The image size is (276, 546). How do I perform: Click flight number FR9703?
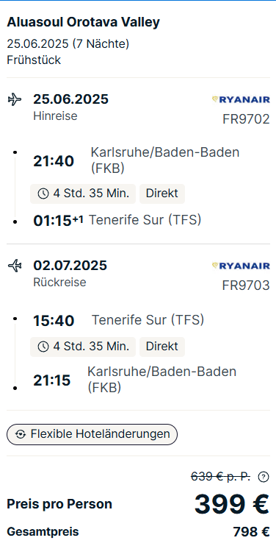tap(246, 286)
